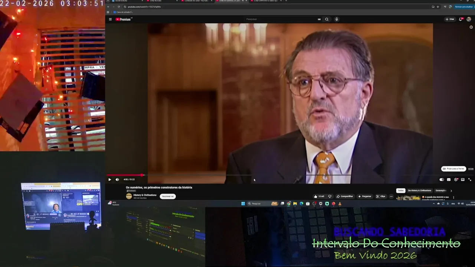The height and width of the screenshot is (267, 475).
Task: Click the search magnifier button
Action: (x=327, y=19)
